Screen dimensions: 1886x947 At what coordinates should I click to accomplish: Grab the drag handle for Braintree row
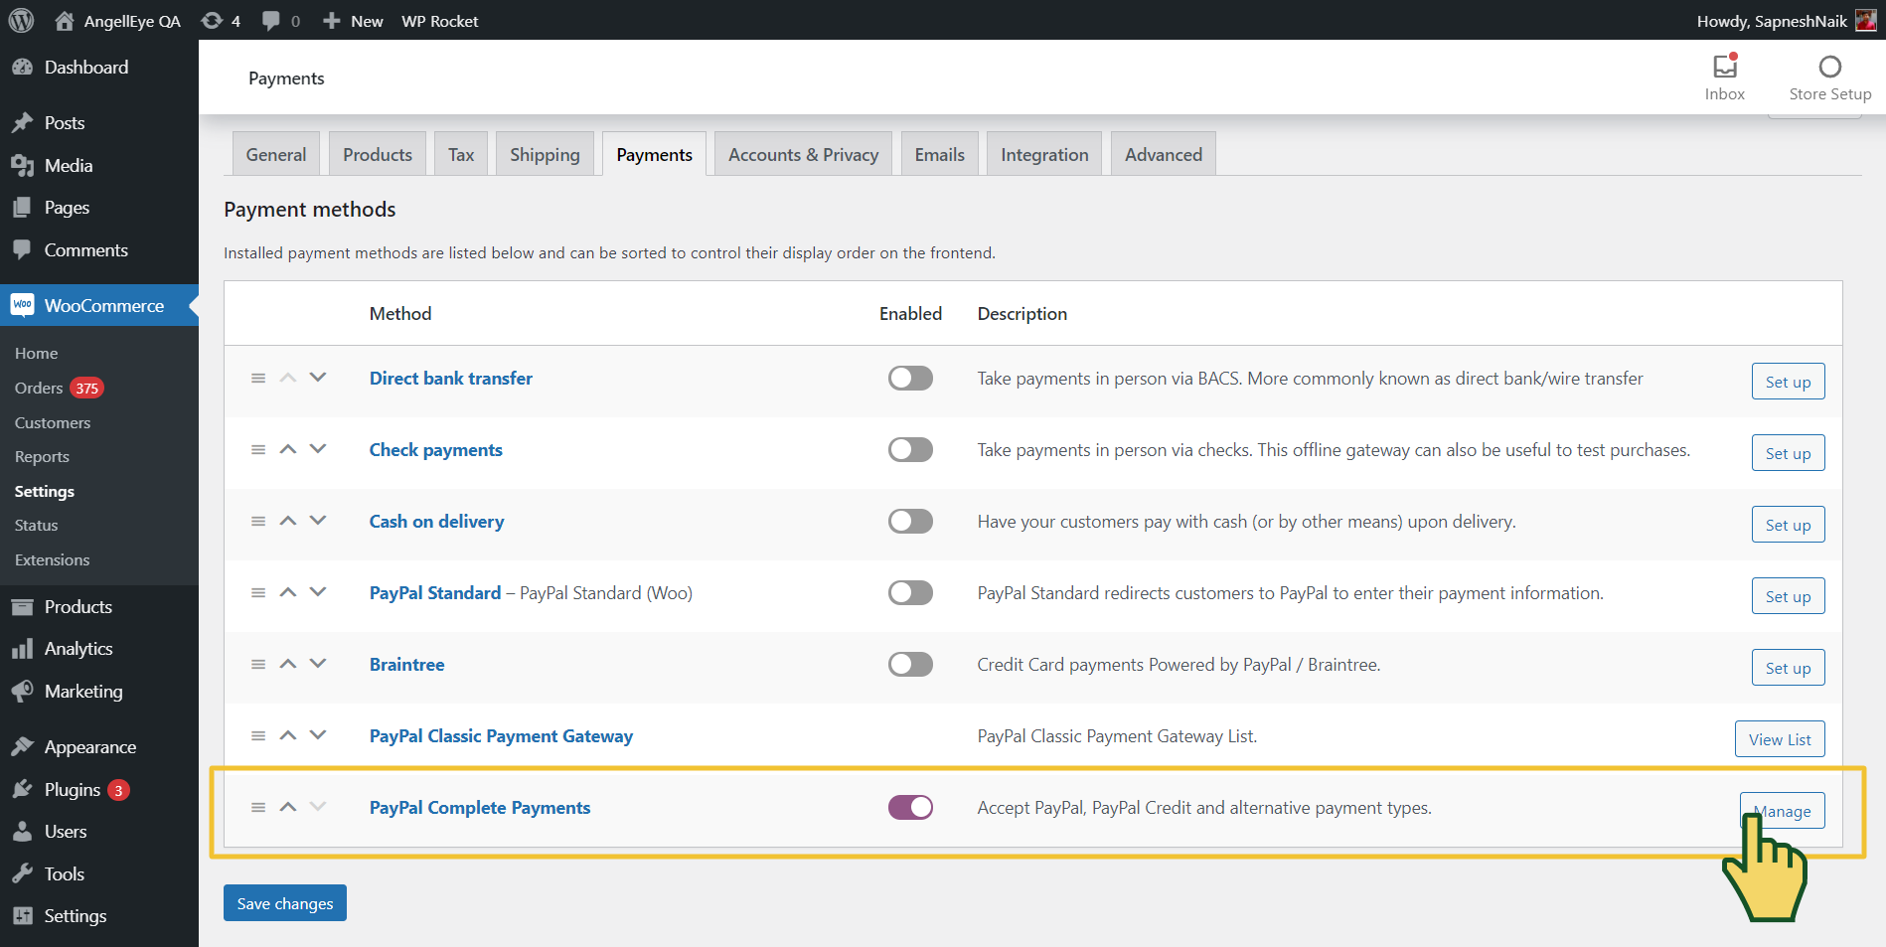coord(258,664)
